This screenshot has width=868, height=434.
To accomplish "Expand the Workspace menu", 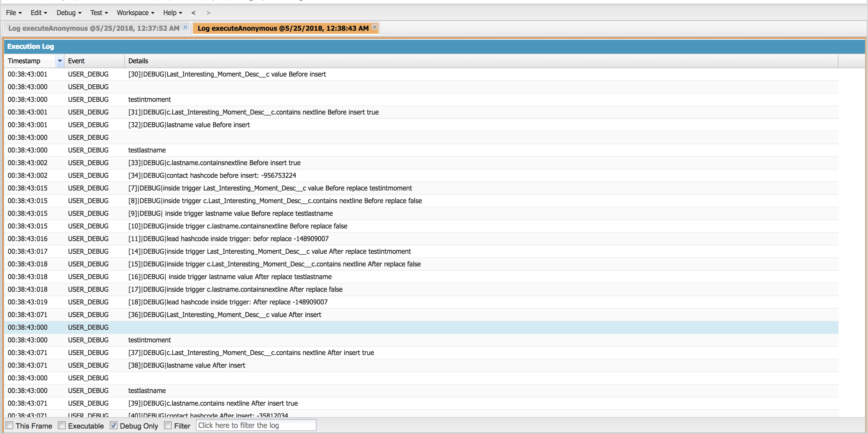I will [x=135, y=13].
